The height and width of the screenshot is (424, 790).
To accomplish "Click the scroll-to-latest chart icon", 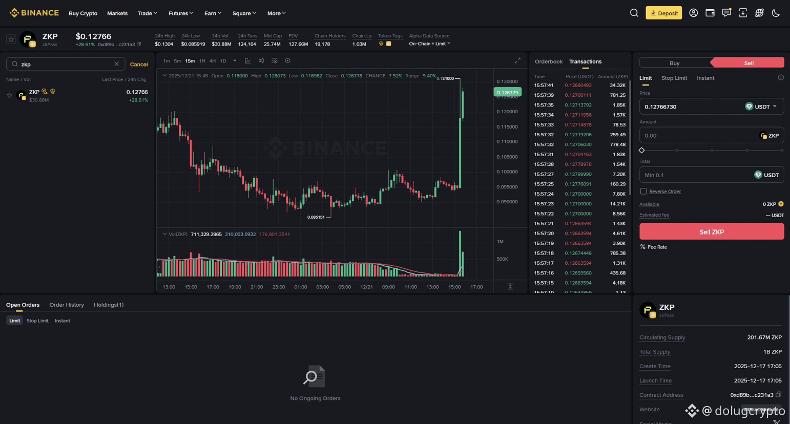I will click(510, 286).
